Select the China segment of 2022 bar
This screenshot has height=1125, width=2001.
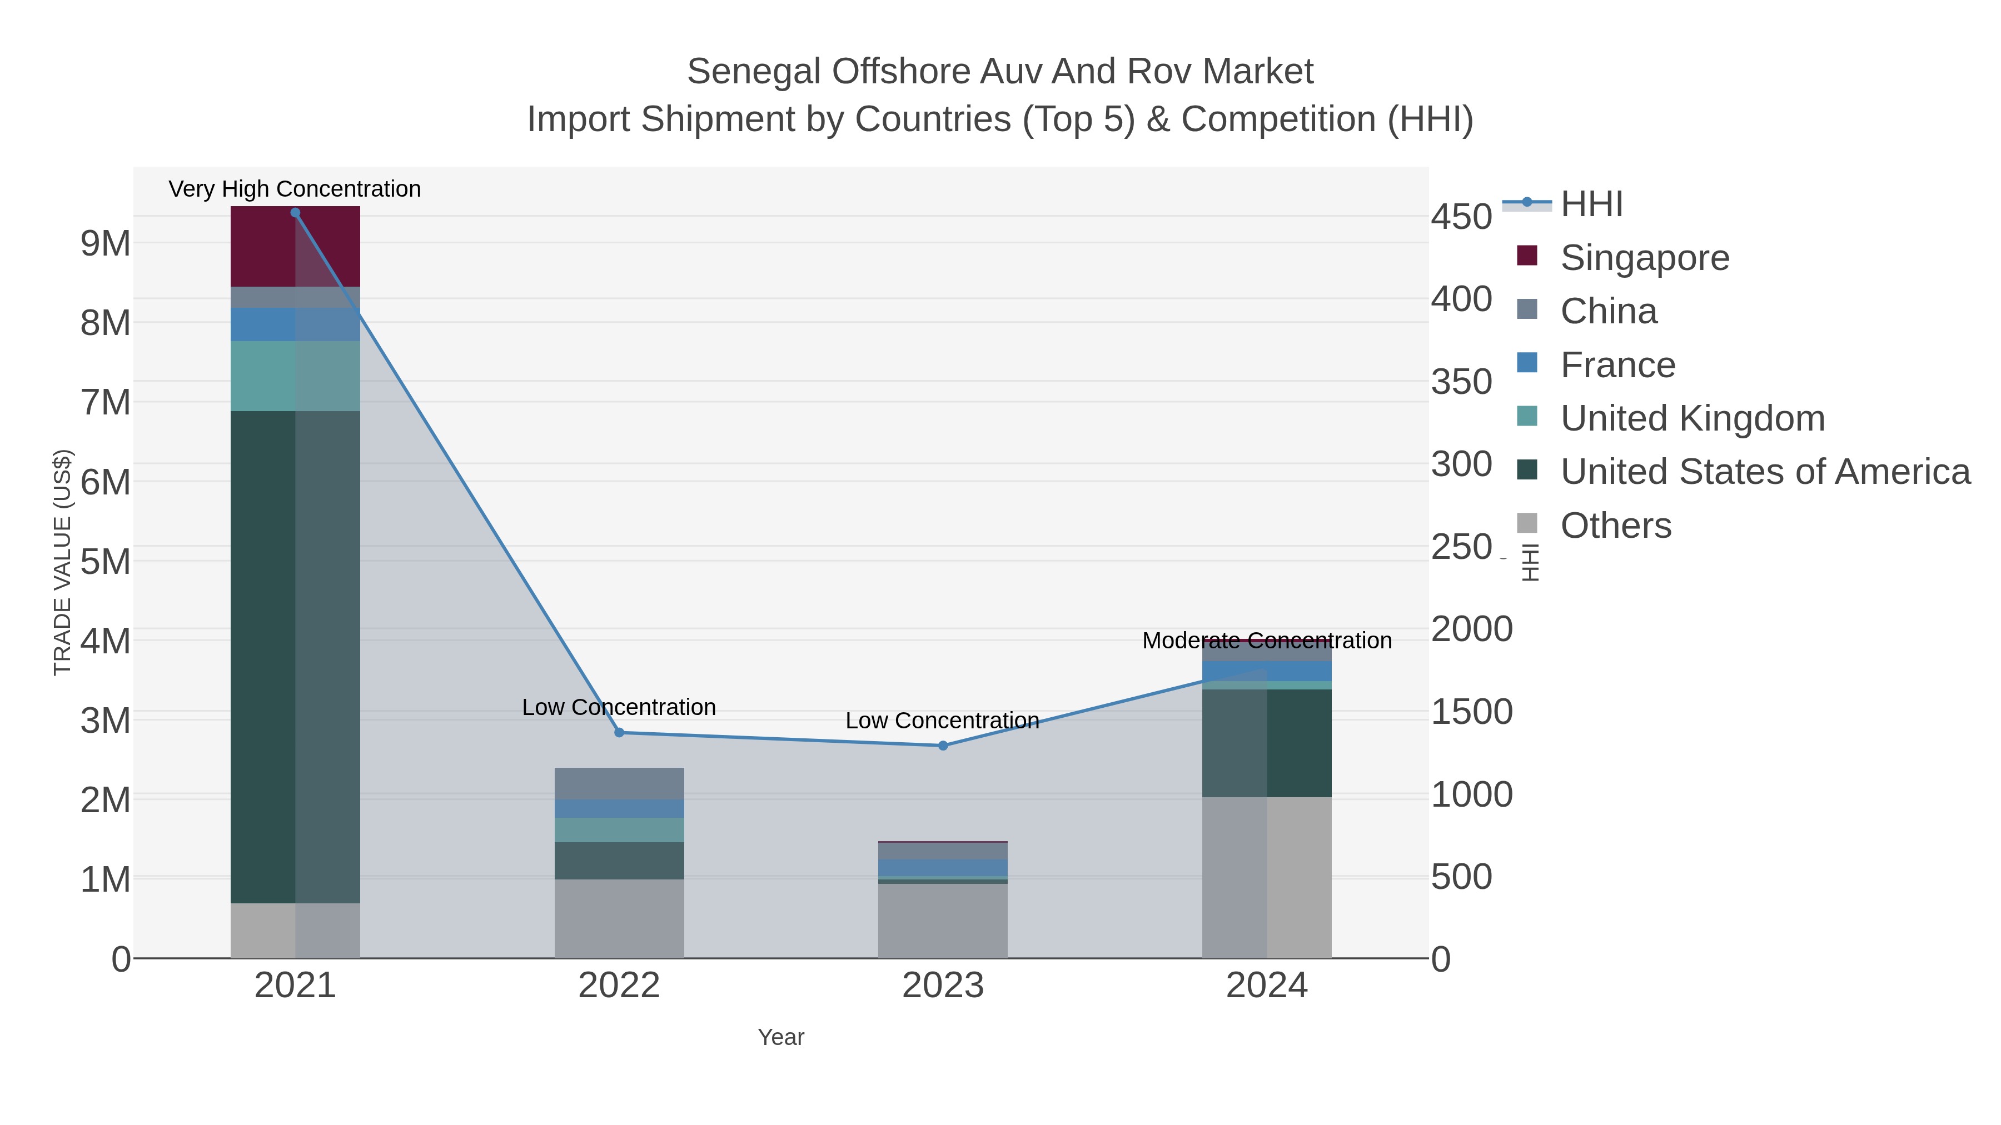(x=619, y=783)
